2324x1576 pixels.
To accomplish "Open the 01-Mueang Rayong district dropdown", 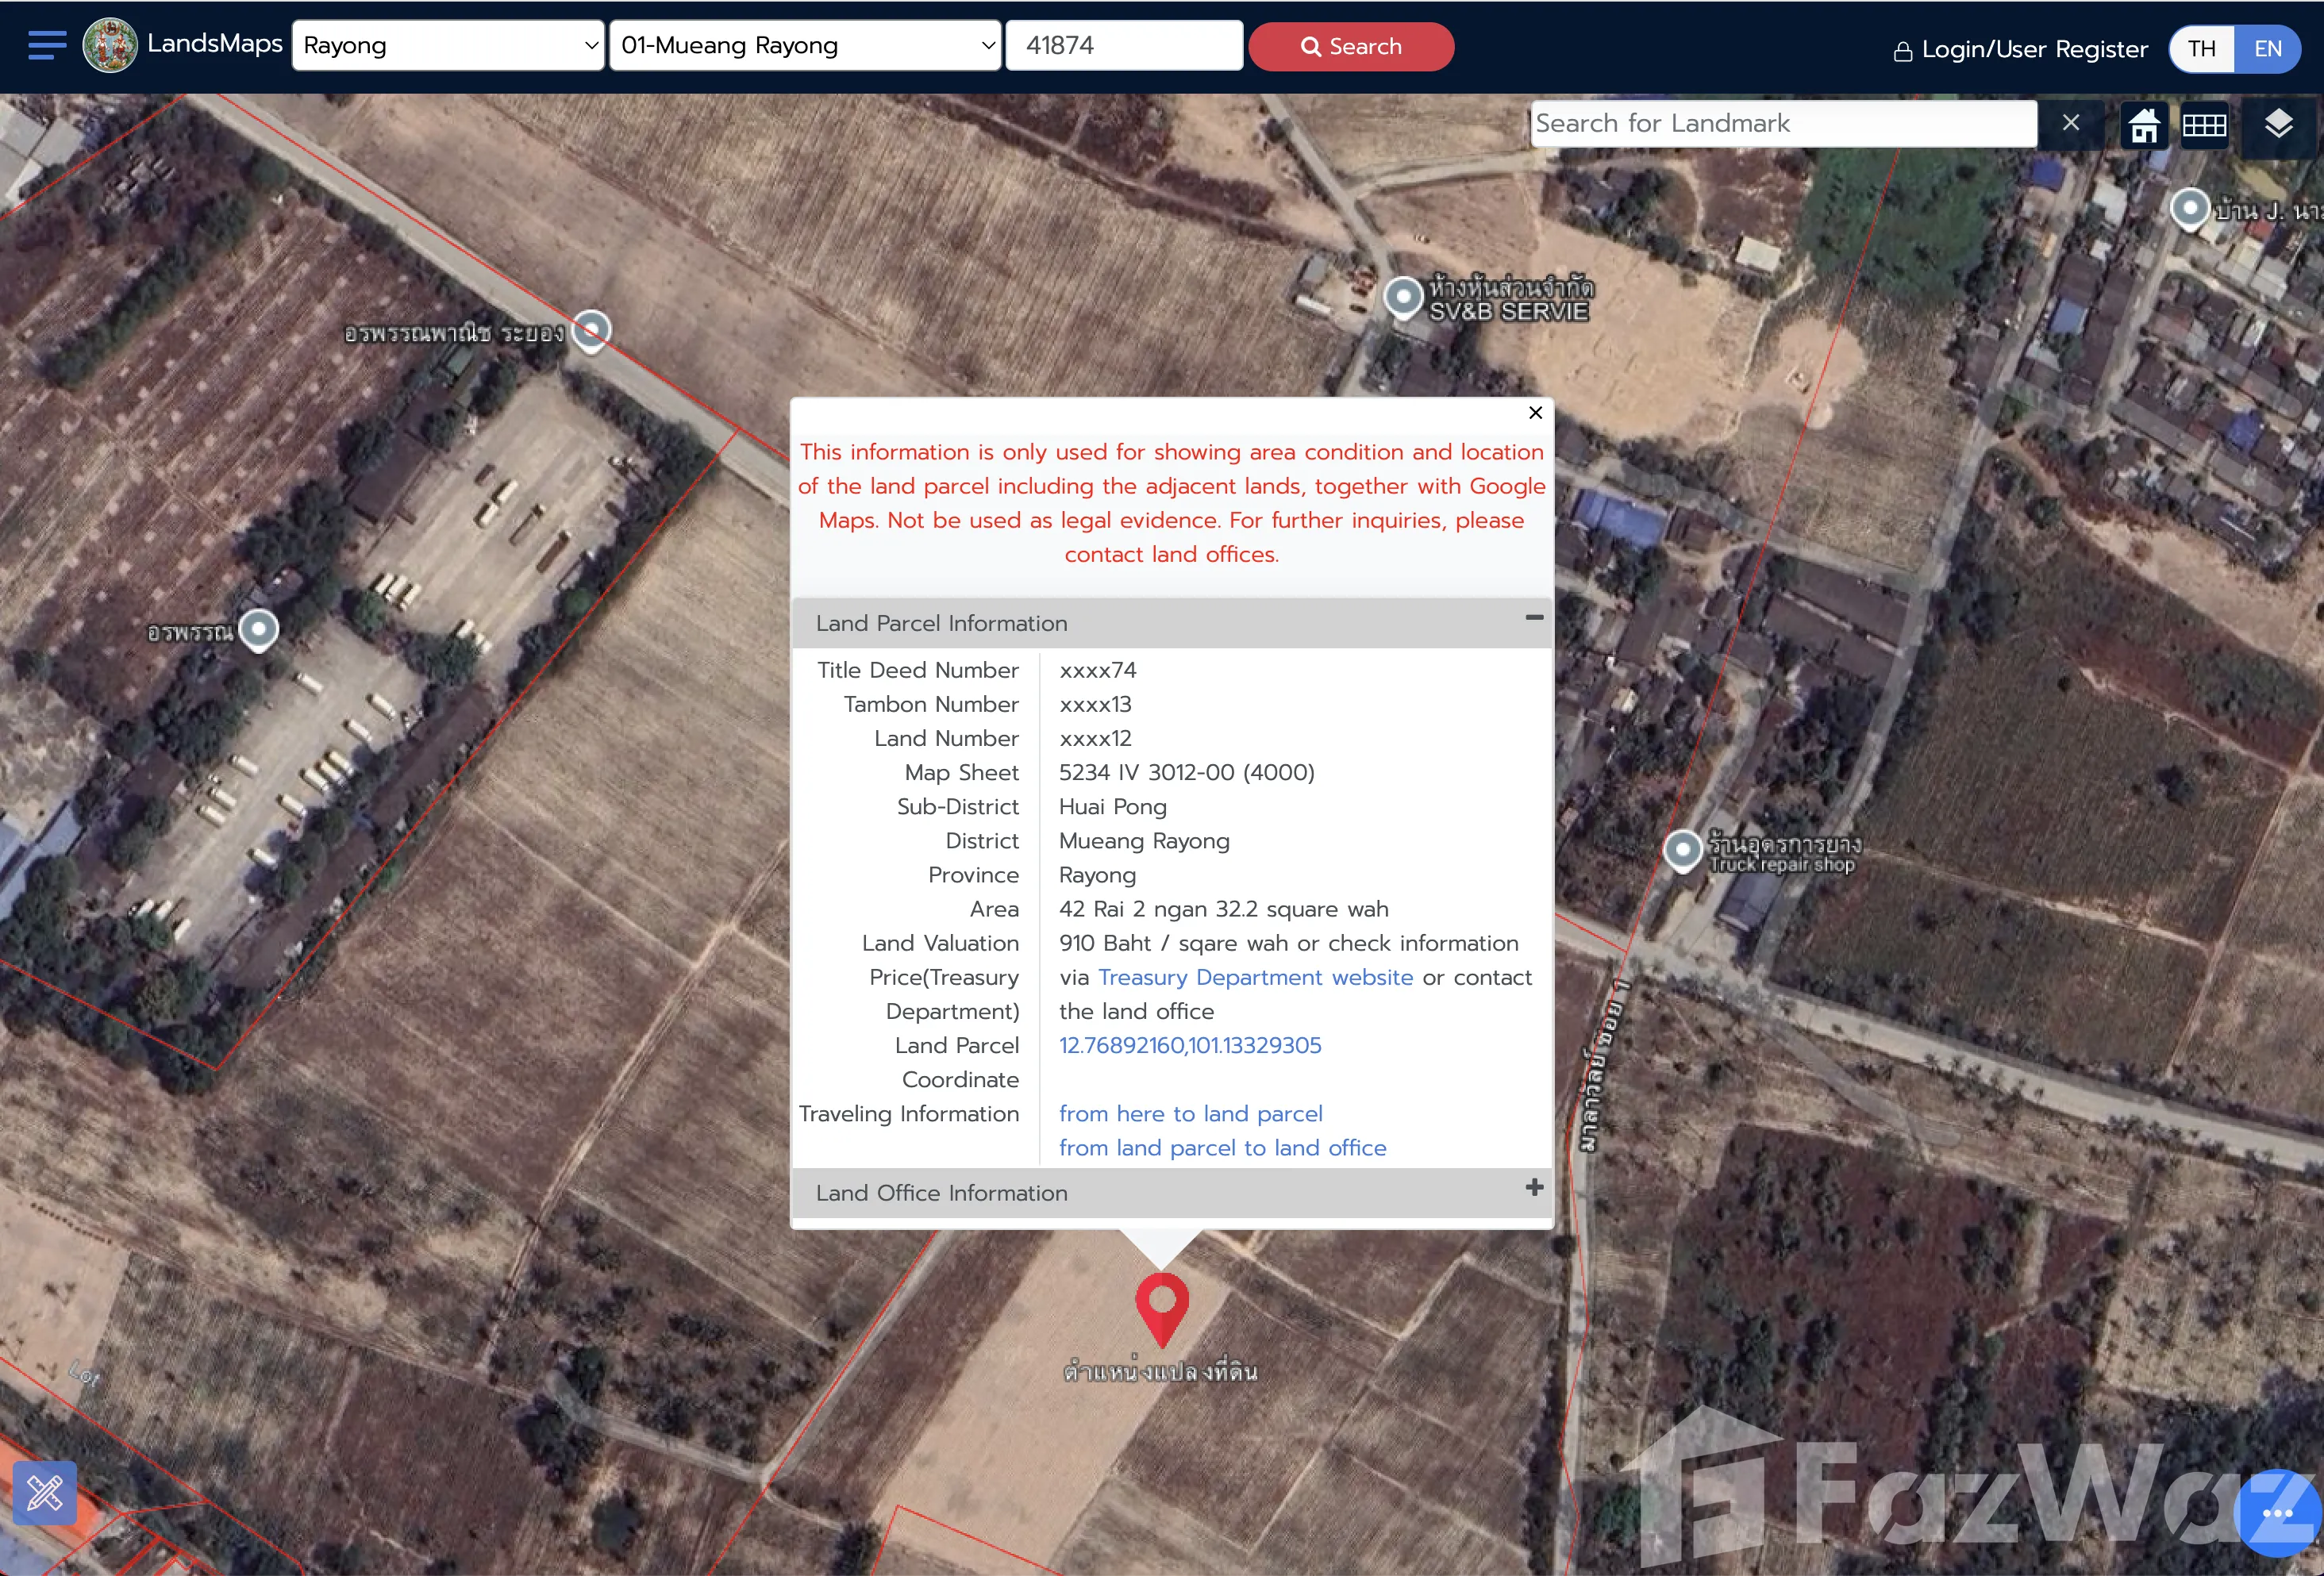I will 805,46.
